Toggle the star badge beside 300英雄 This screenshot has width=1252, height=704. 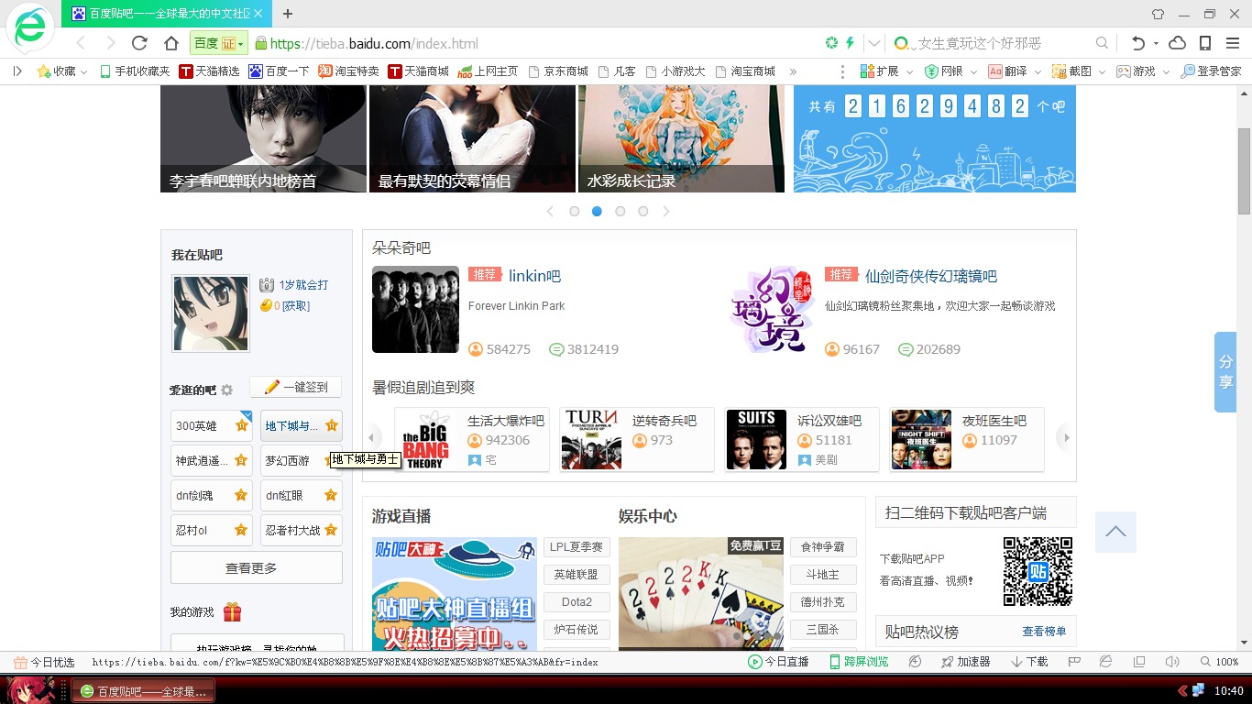tap(241, 425)
